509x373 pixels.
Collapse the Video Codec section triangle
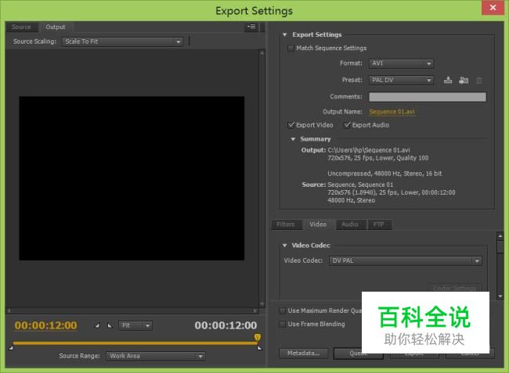pyautogui.click(x=285, y=246)
